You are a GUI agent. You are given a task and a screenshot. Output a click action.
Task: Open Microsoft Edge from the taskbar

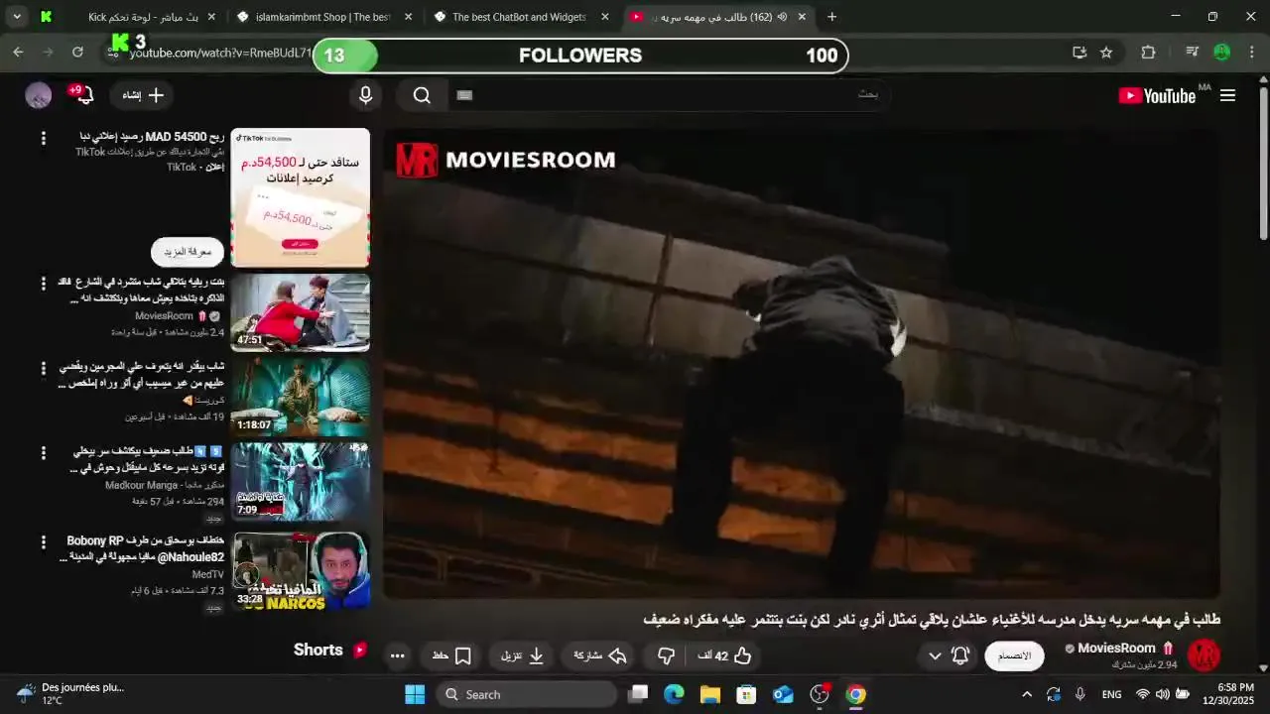tap(674, 694)
